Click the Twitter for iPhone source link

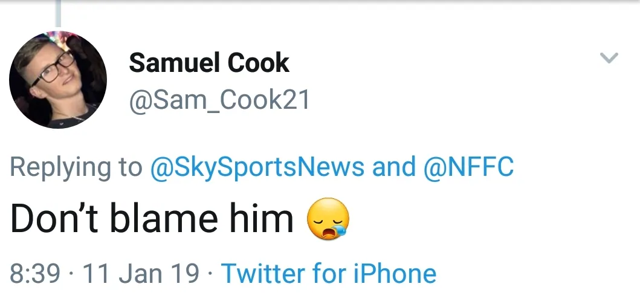tap(329, 273)
